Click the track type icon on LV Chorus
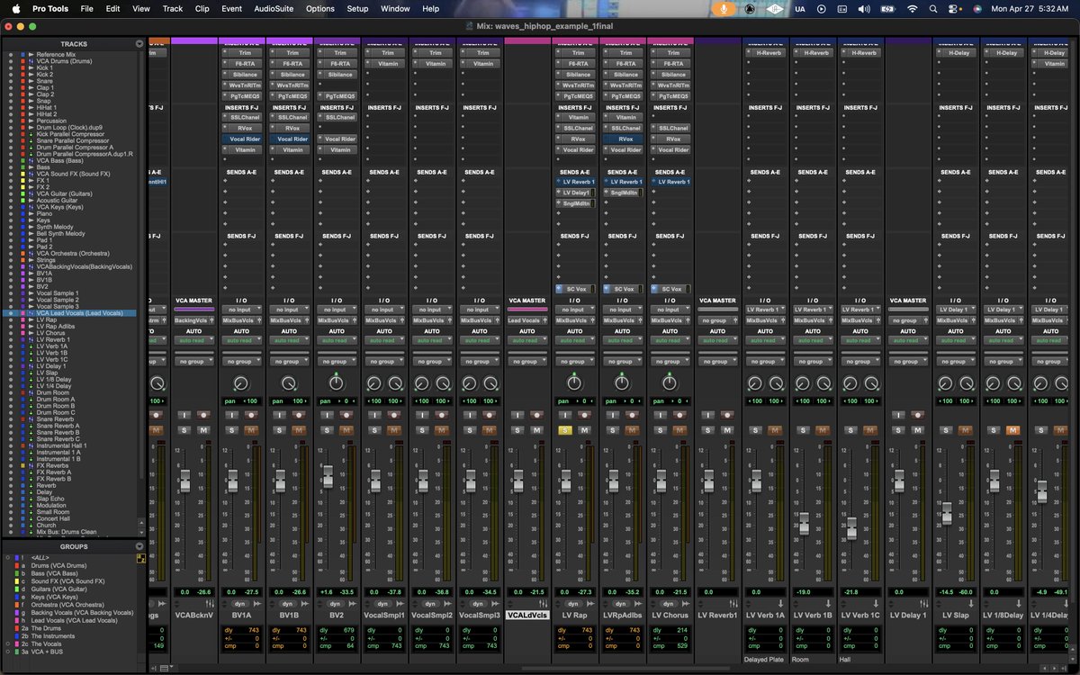 686,603
